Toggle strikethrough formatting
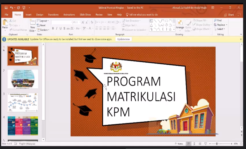Viewport: 246px width, 149px height. point(68,28)
